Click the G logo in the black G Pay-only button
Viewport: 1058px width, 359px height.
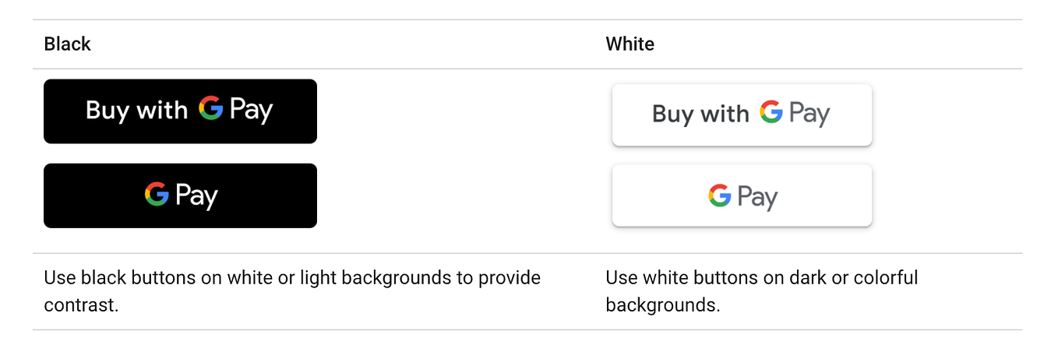(x=157, y=193)
